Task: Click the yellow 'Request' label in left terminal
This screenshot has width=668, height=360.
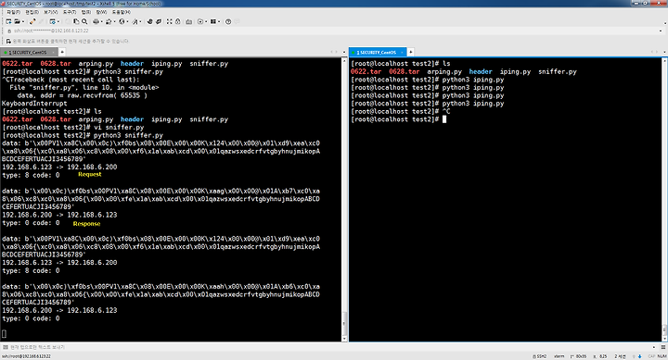Action: point(90,174)
